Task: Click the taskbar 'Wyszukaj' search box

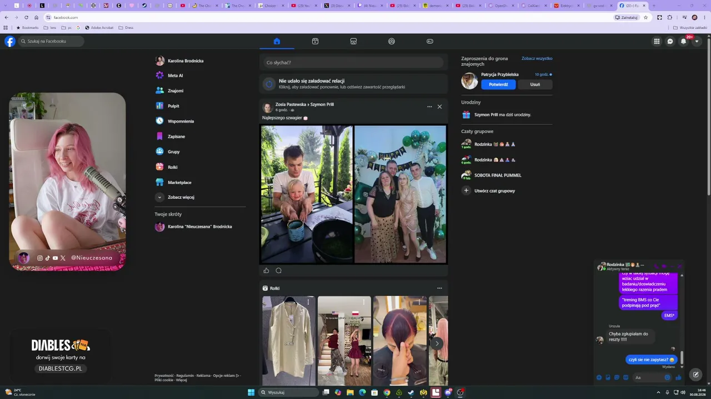Action: coord(288,392)
